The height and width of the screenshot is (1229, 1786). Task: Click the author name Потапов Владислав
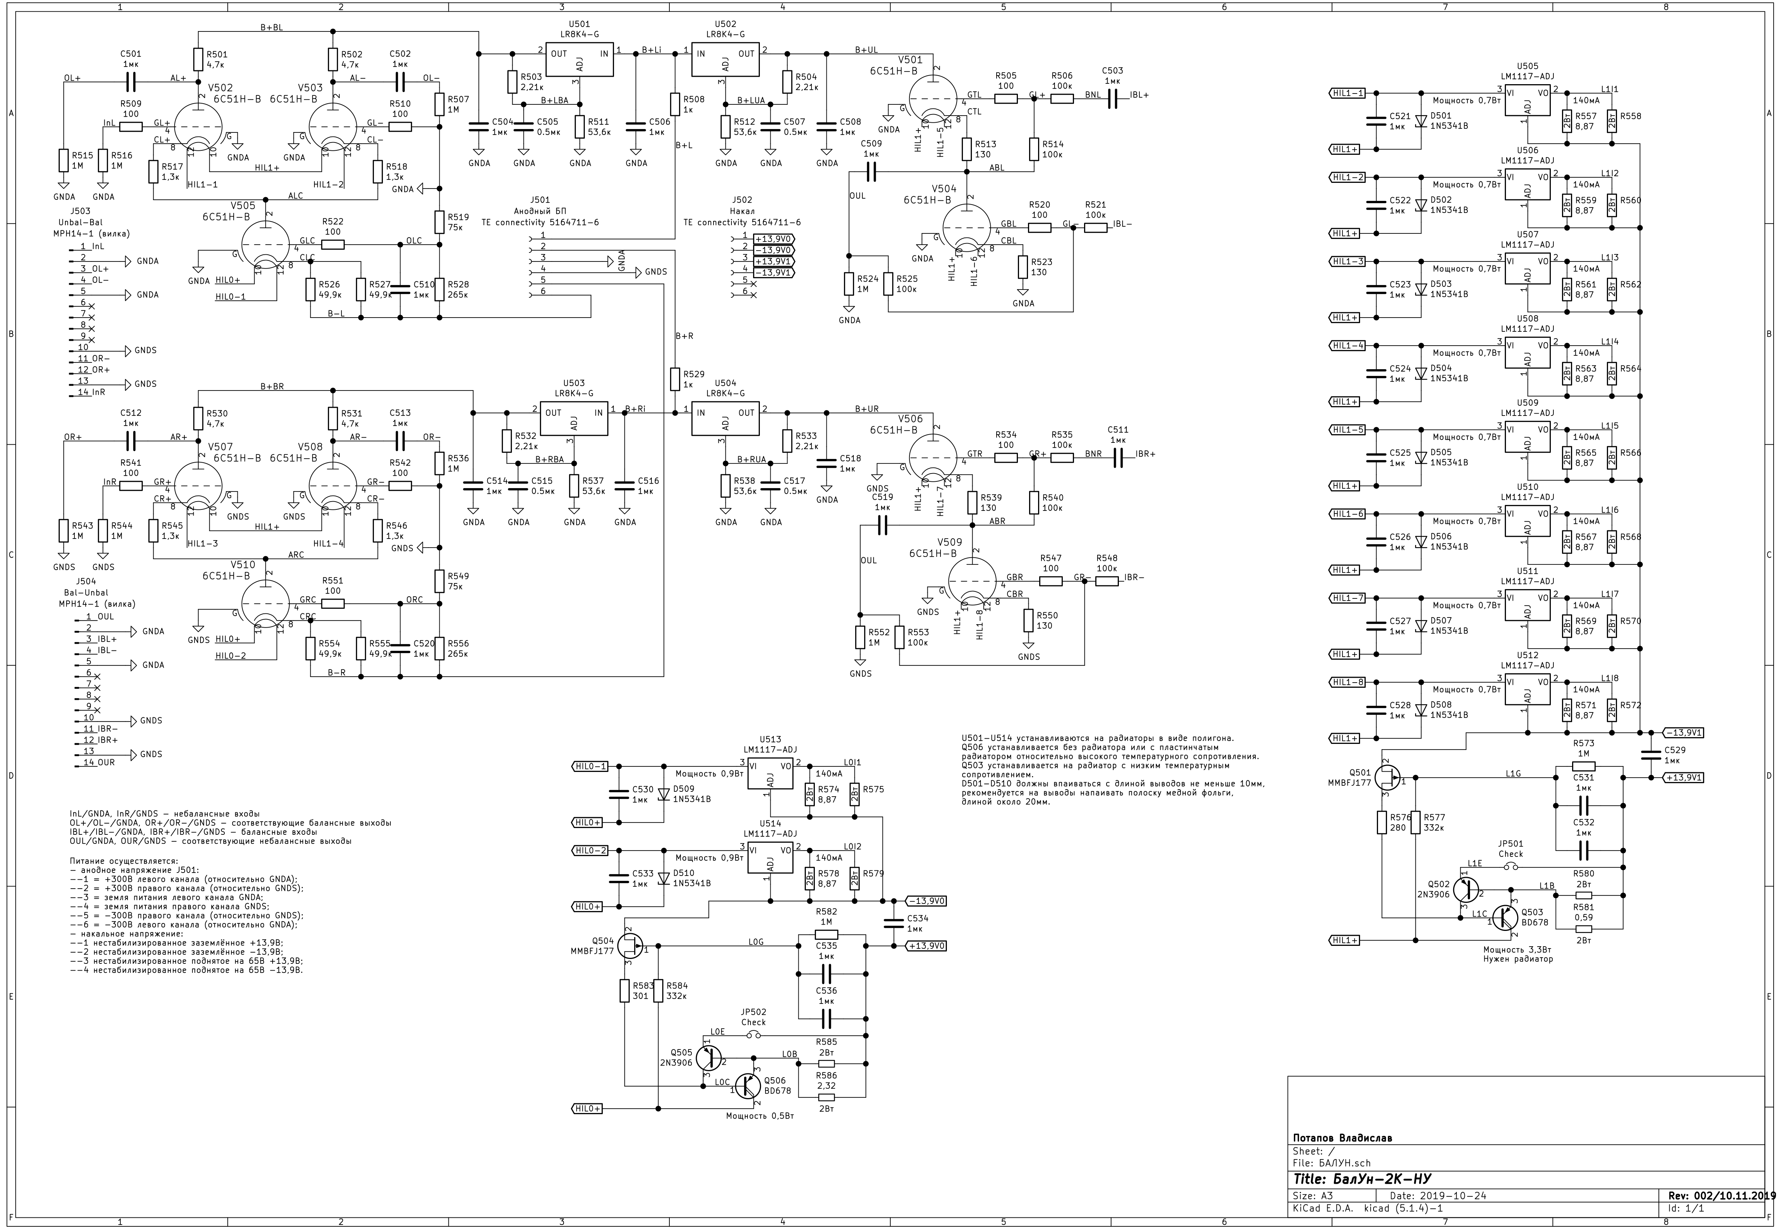(x=1342, y=1138)
